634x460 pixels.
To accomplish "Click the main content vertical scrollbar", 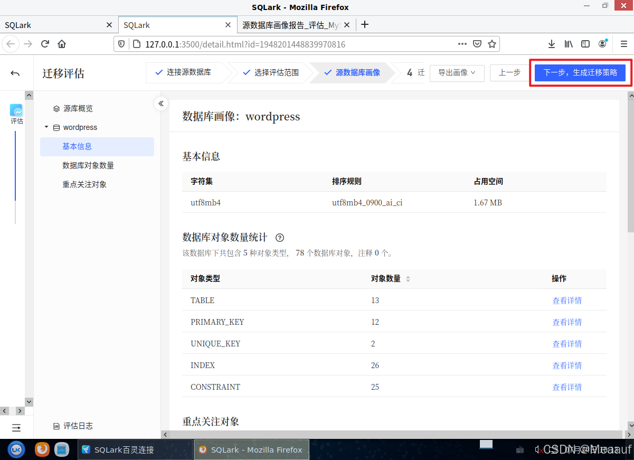I will [x=630, y=165].
